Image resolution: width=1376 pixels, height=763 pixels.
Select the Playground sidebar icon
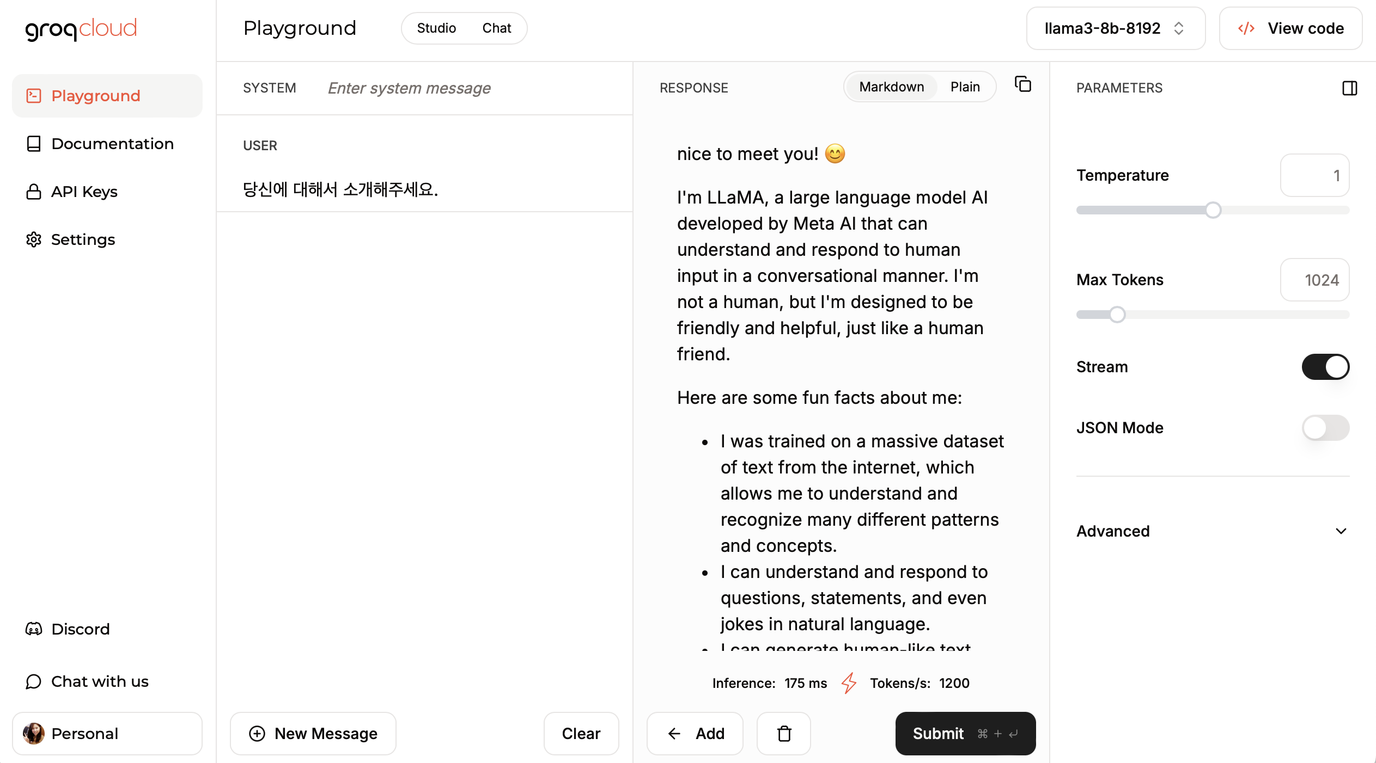34,95
